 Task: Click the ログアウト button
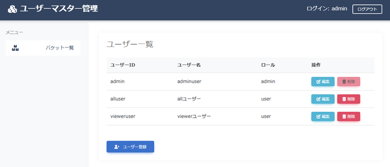click(367, 9)
